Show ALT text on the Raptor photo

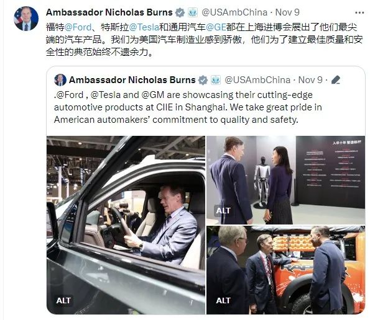coord(223,301)
